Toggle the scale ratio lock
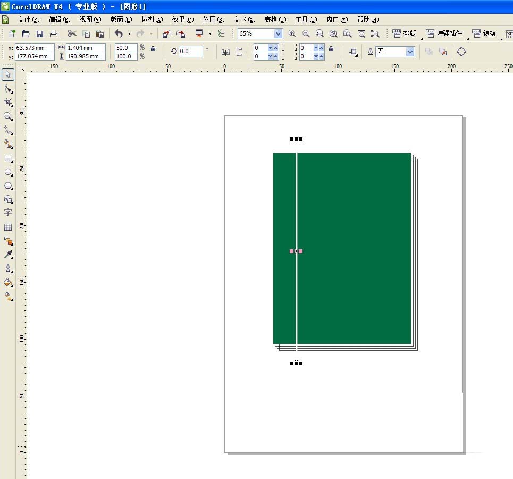The height and width of the screenshot is (479, 513). (153, 49)
